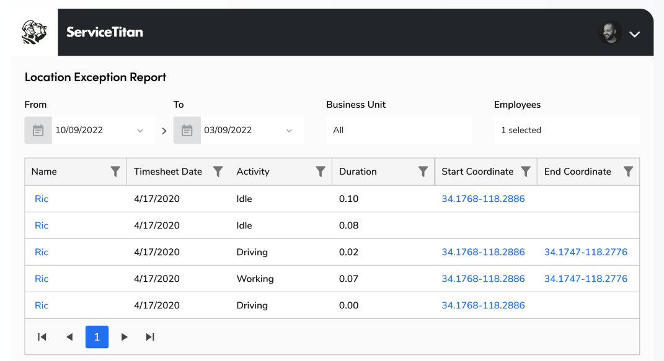Filter the Duration column

423,171
